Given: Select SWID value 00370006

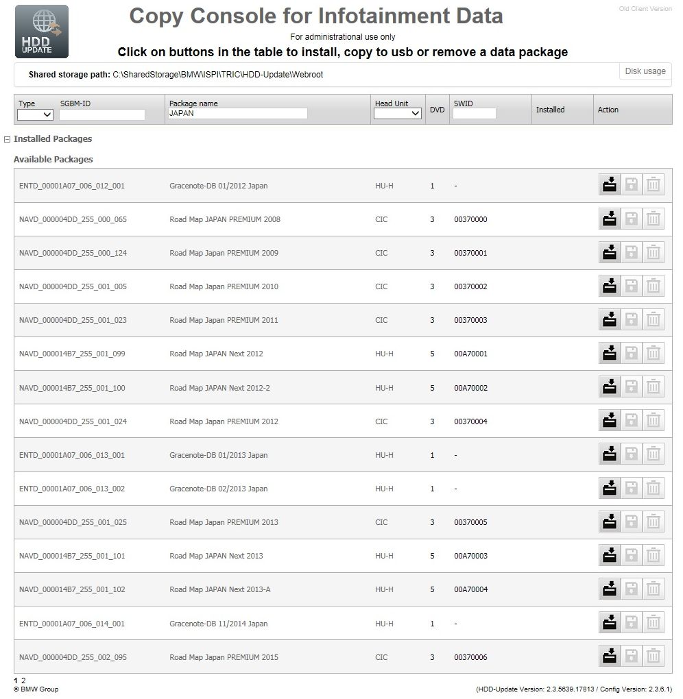Looking at the screenshot, I should [x=470, y=657].
